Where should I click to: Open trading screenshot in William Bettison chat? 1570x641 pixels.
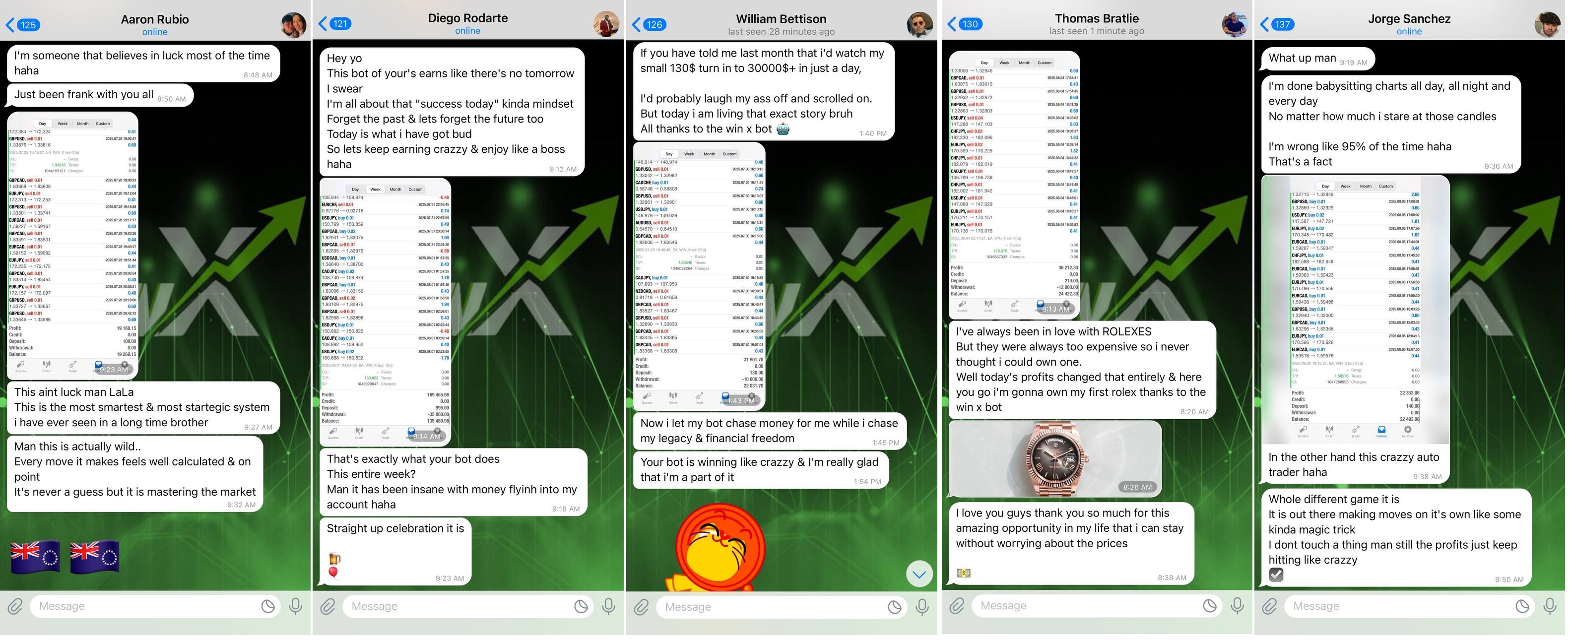click(699, 276)
